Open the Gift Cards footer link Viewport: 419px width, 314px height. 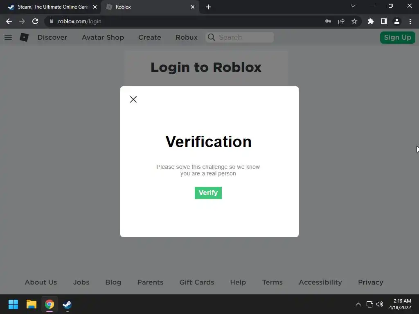(x=197, y=282)
